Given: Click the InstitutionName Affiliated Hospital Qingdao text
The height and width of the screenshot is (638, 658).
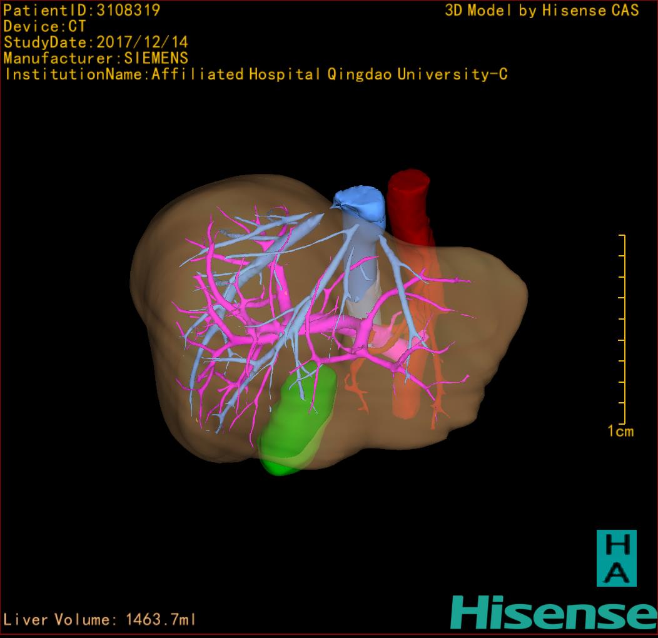Looking at the screenshot, I should (x=256, y=74).
